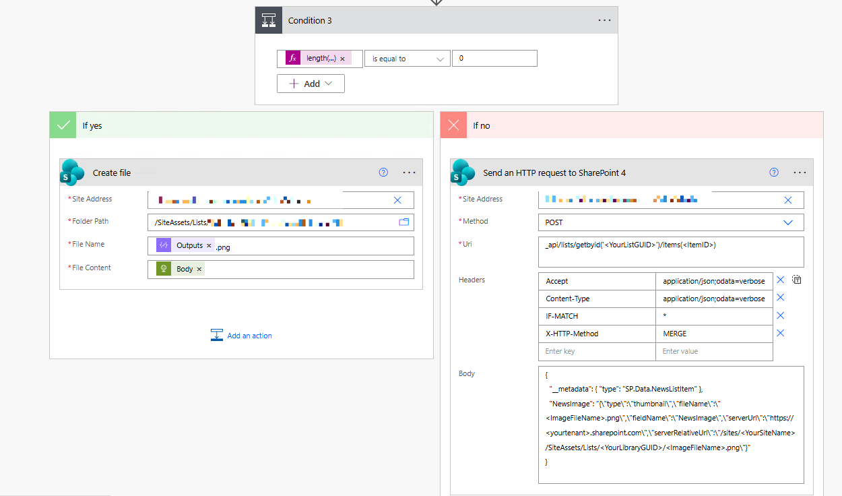Clear the Create file Site Address
The width and height of the screenshot is (842, 496).
397,200
